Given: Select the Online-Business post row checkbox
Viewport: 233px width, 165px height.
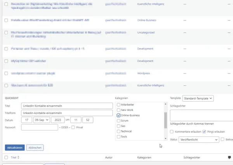Looking at the screenshot, I should pos(6,20).
